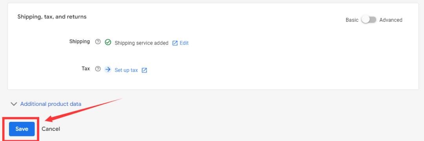
Task: Click the Shipping field label
Action: [79, 41]
